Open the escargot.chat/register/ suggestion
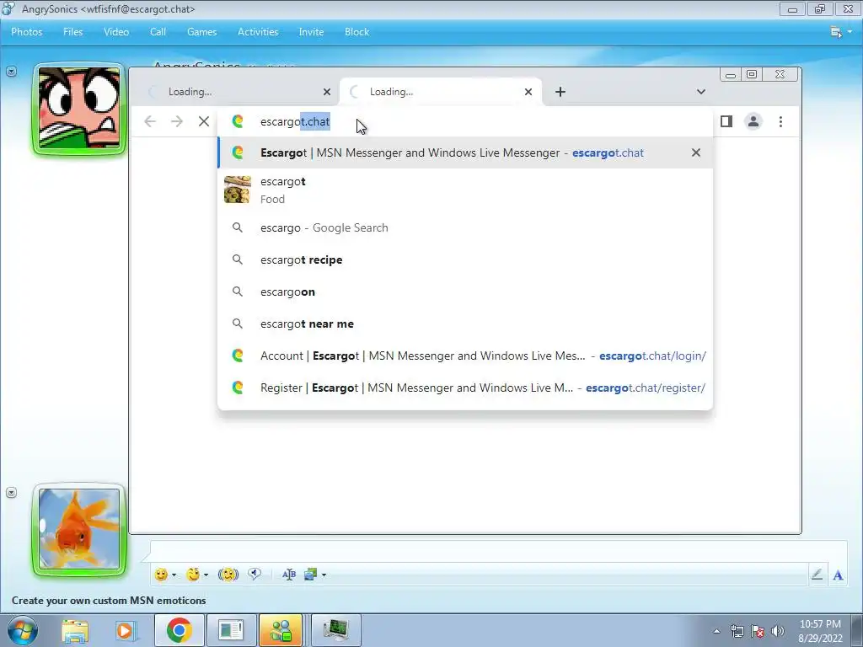This screenshot has width=863, height=647. click(x=465, y=388)
